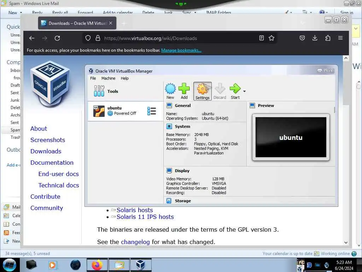Select the Junk folder in Windows Live Mail
Viewport: 362px width, 272px height.
14,100
